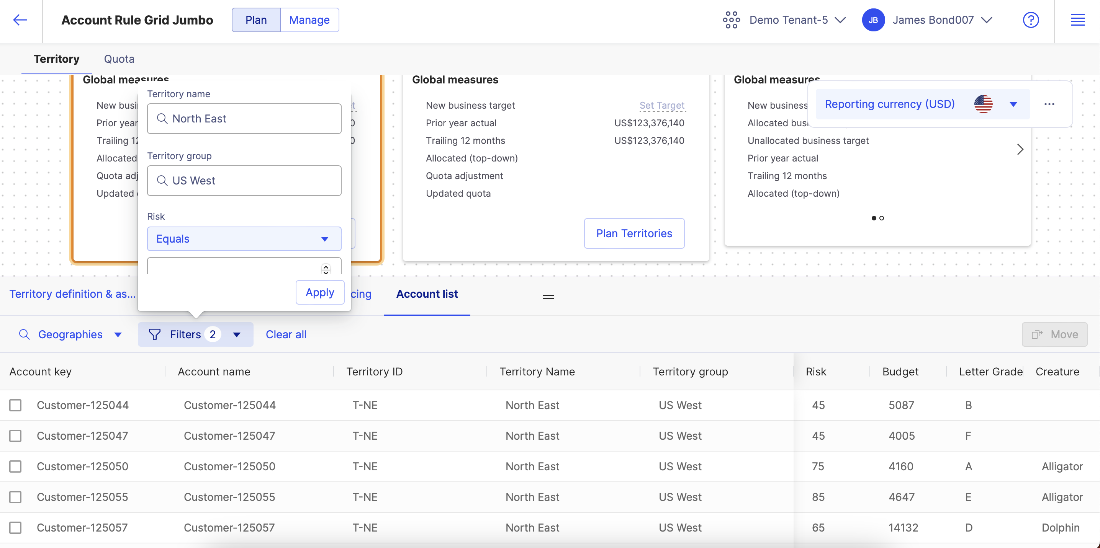Image resolution: width=1100 pixels, height=548 pixels.
Task: Select the first carousel dot
Action: tap(874, 218)
